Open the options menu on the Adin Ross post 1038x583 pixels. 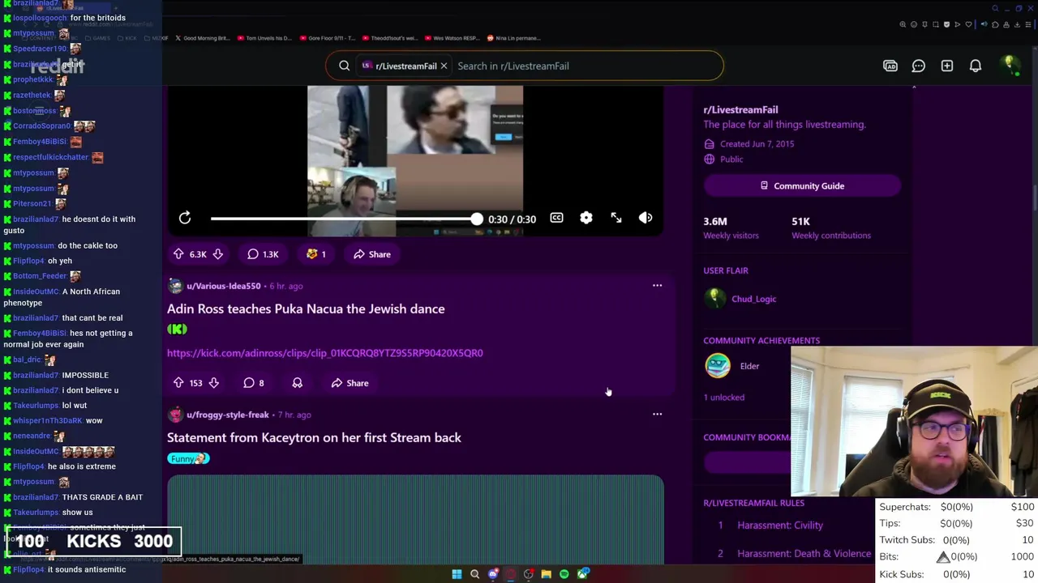coord(657,286)
